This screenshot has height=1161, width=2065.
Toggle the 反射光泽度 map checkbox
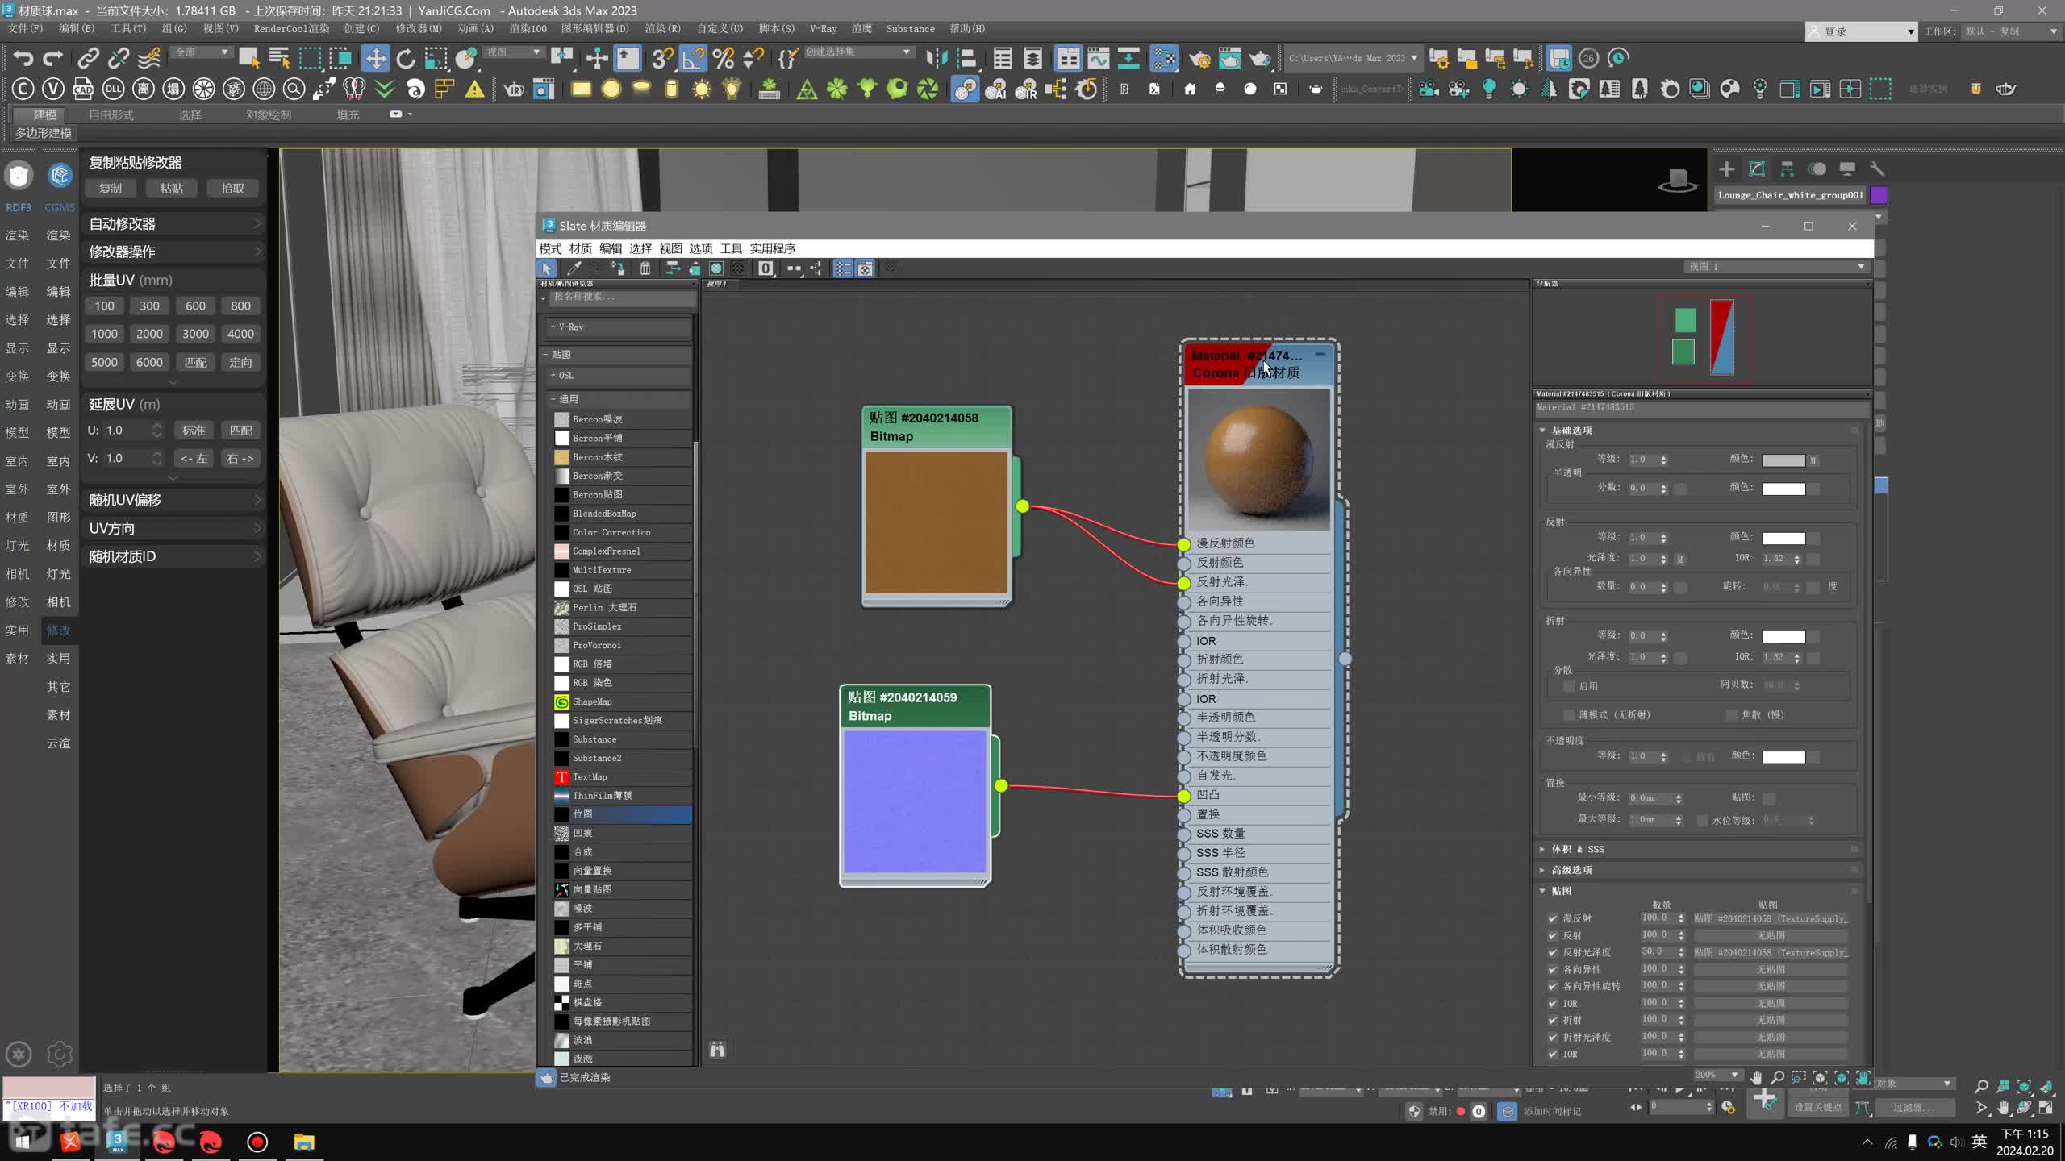click(1553, 952)
